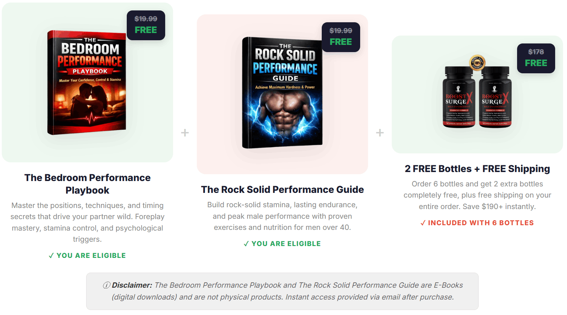Viewport: 567px width, 315px height.
Task: Click the heading The Bedroom Performance Playbook
Action: pos(87,184)
